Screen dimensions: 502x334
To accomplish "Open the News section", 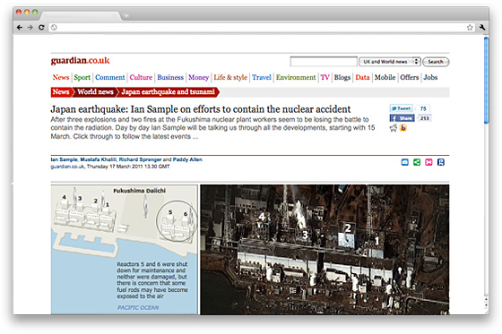I will tap(61, 77).
